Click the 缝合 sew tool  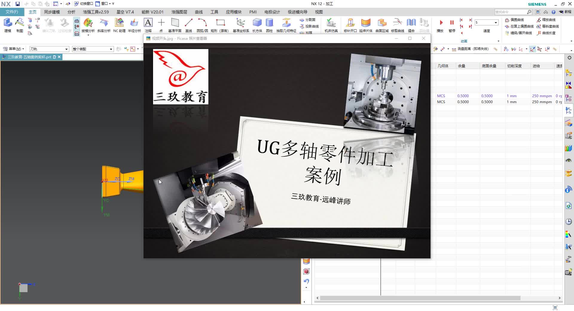411,25
